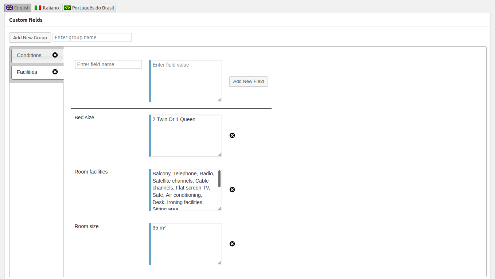
Task: Focus the Enter field value textarea
Action: 186,81
